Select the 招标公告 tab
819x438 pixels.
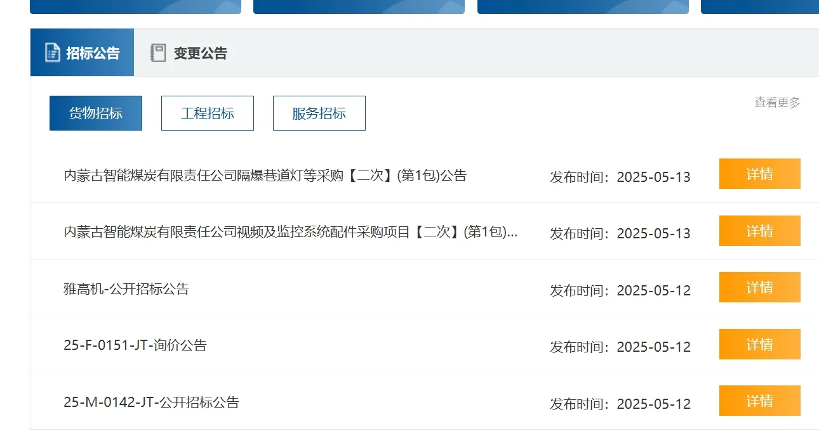(x=81, y=53)
